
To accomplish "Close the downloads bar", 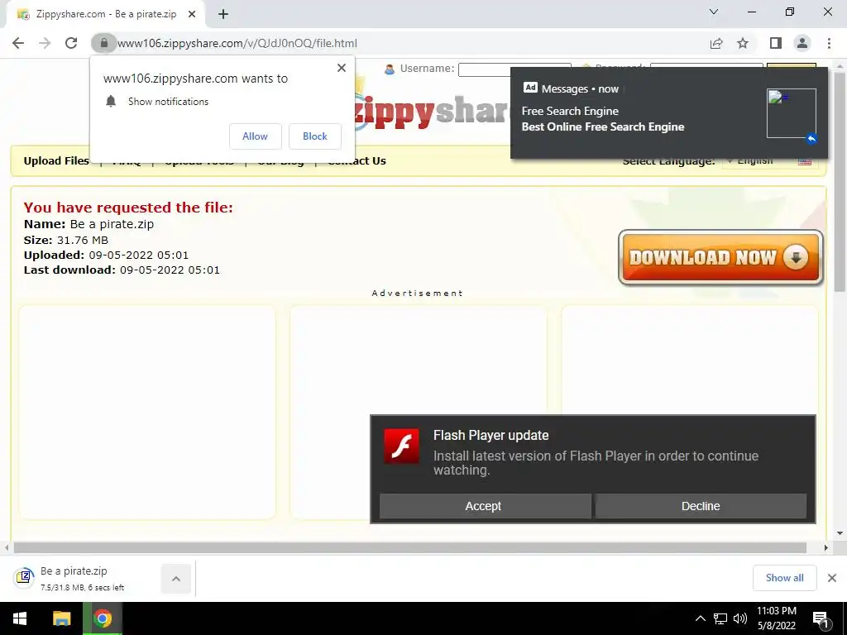I will 832,578.
